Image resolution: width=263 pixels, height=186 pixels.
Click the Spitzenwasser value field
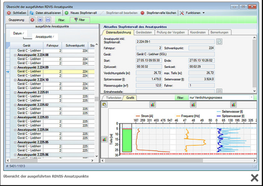[x=149, y=79]
